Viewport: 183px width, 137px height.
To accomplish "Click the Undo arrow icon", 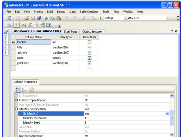I will click(66, 18).
